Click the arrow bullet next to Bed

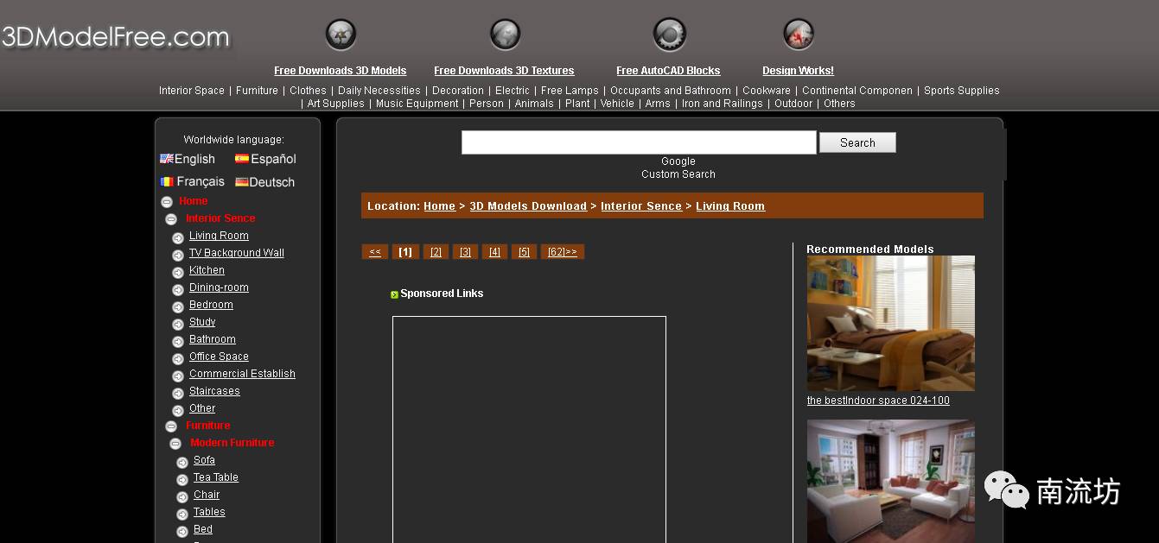(x=182, y=531)
